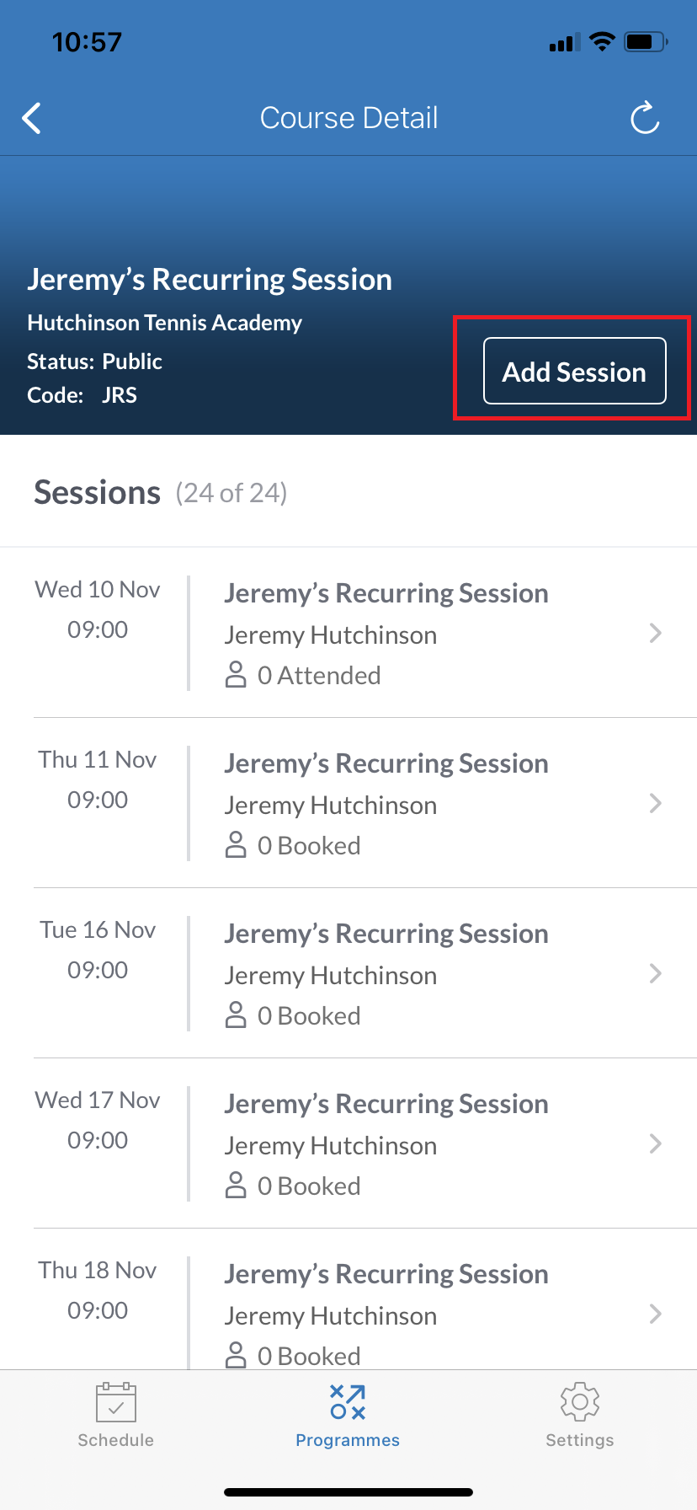Tap the battery indicator icon
The width and height of the screenshot is (697, 1510).
[x=646, y=41]
